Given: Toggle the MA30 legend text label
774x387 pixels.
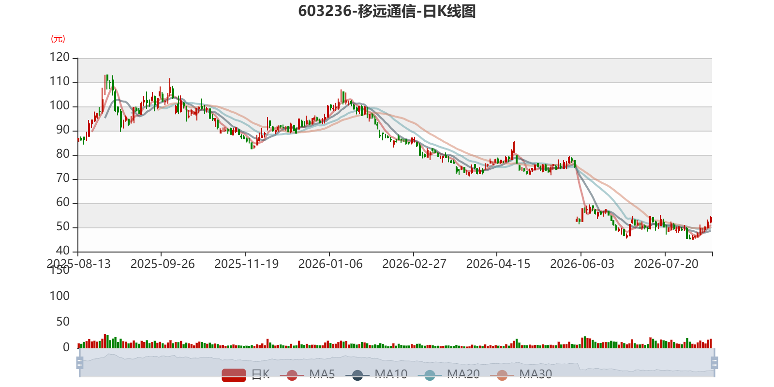Looking at the screenshot, I should click(536, 374).
